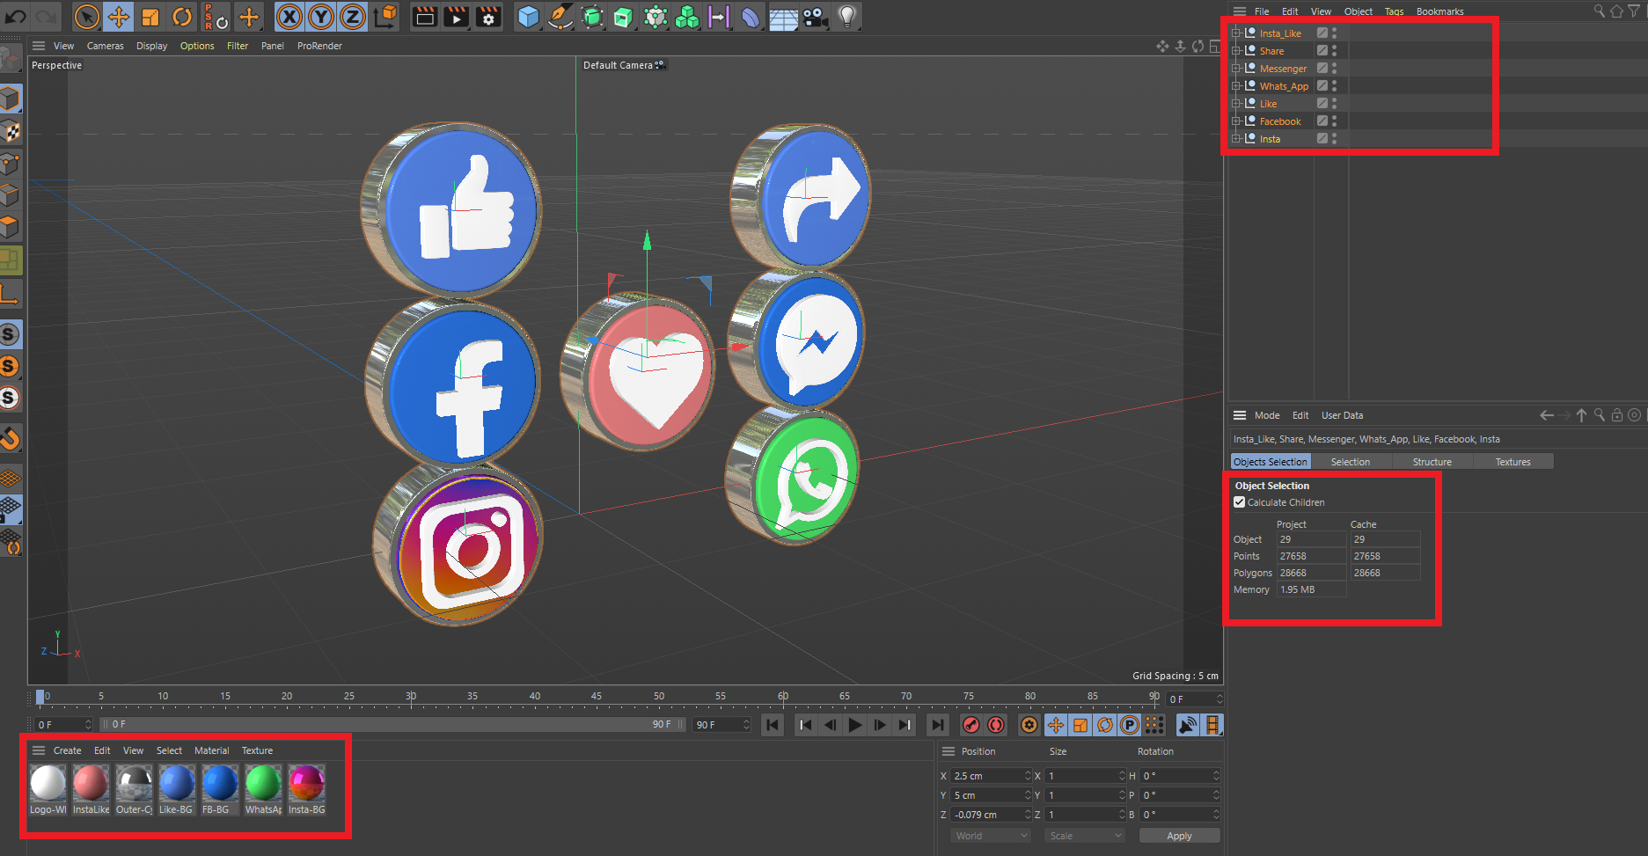Add a Light object from toolbar
Viewport: 1648px width, 856px height.
tap(846, 17)
